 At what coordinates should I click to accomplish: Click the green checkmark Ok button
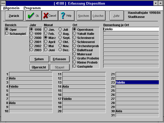(x=34, y=16)
